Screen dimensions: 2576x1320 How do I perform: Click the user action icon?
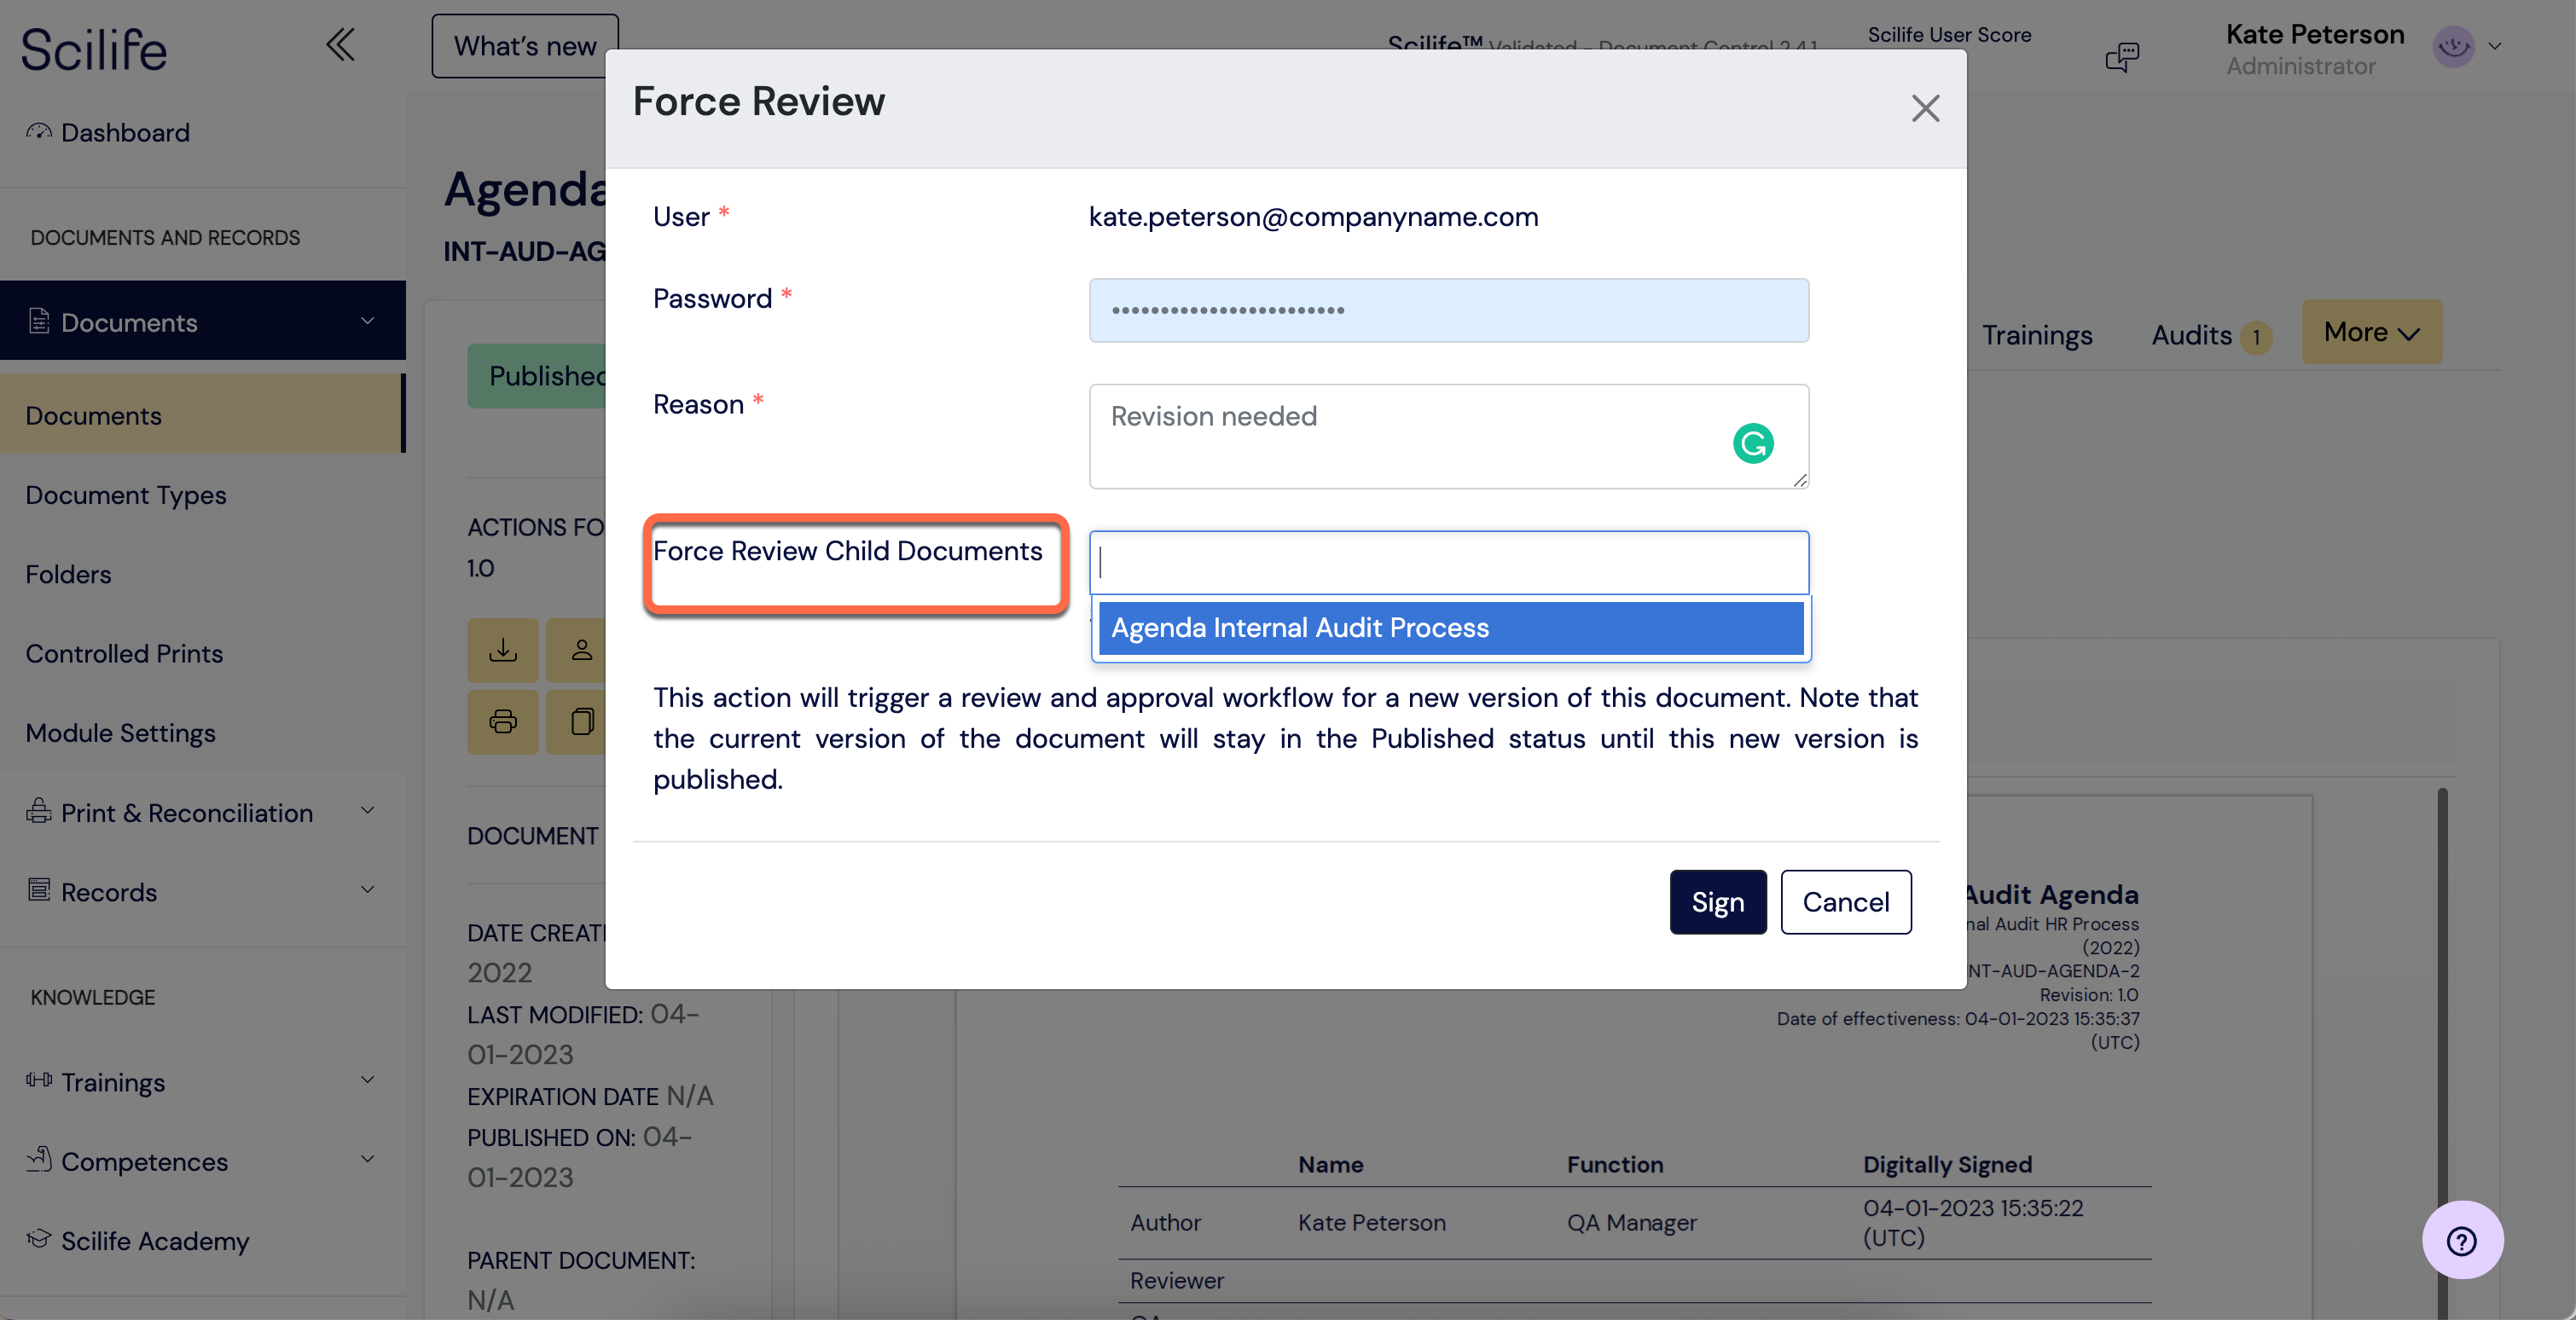(581, 650)
